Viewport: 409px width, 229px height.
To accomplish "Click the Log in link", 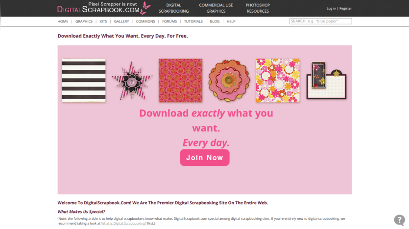I will click(331, 8).
